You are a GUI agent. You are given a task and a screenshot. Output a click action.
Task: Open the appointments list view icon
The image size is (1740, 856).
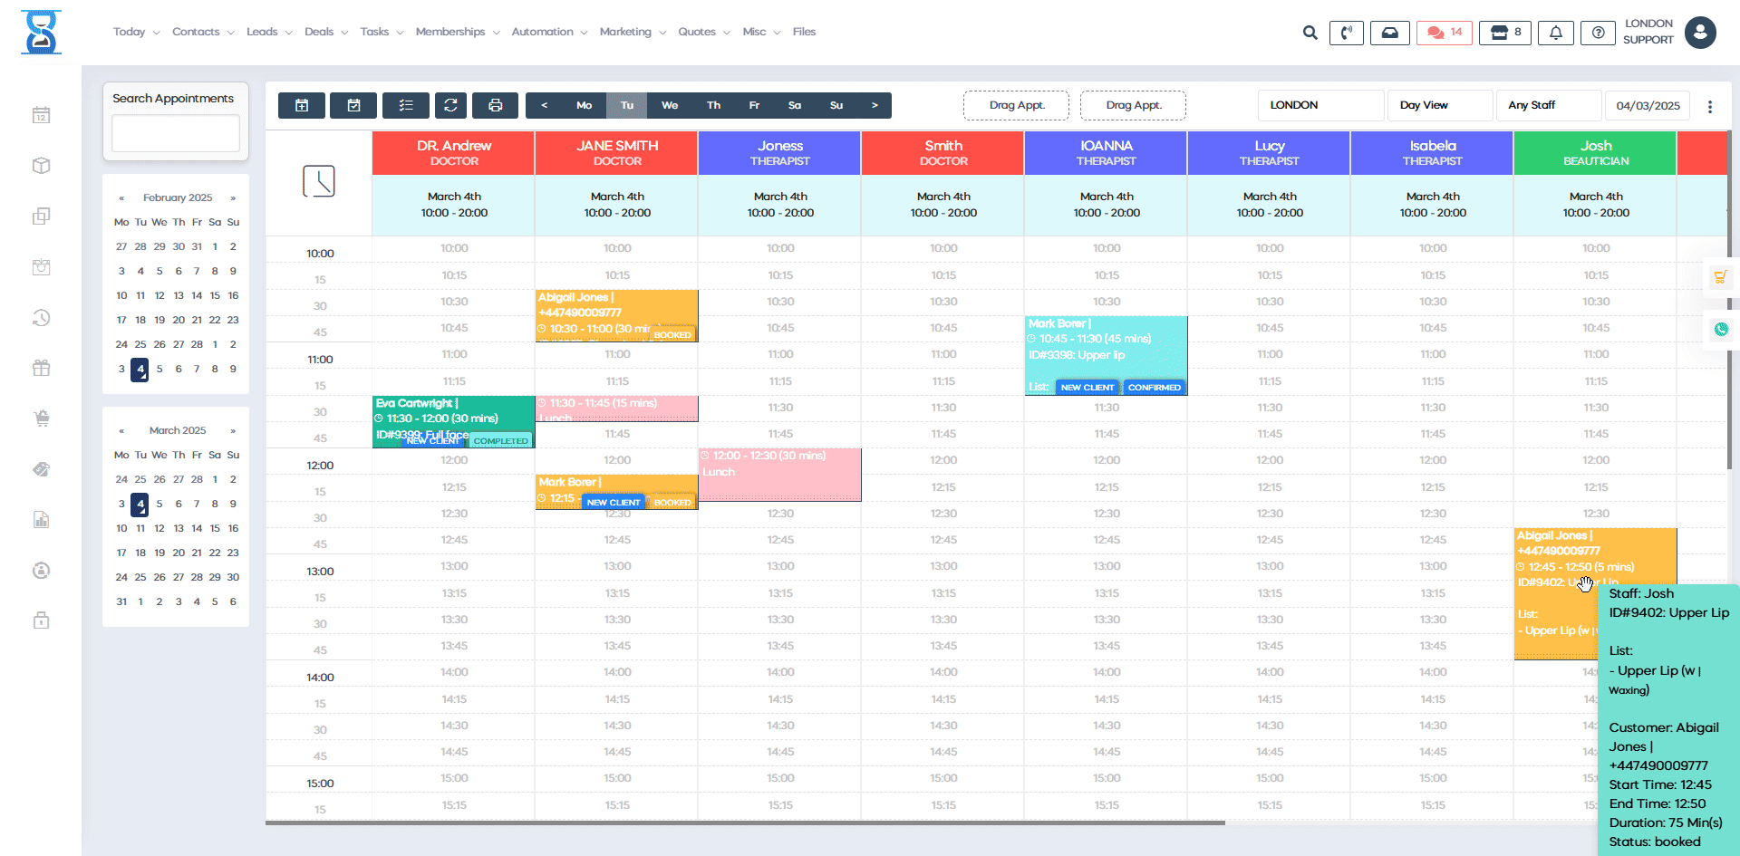point(406,105)
